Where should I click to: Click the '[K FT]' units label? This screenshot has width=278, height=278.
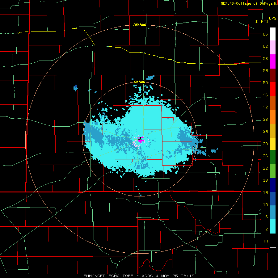pyautogui.click(x=261, y=21)
